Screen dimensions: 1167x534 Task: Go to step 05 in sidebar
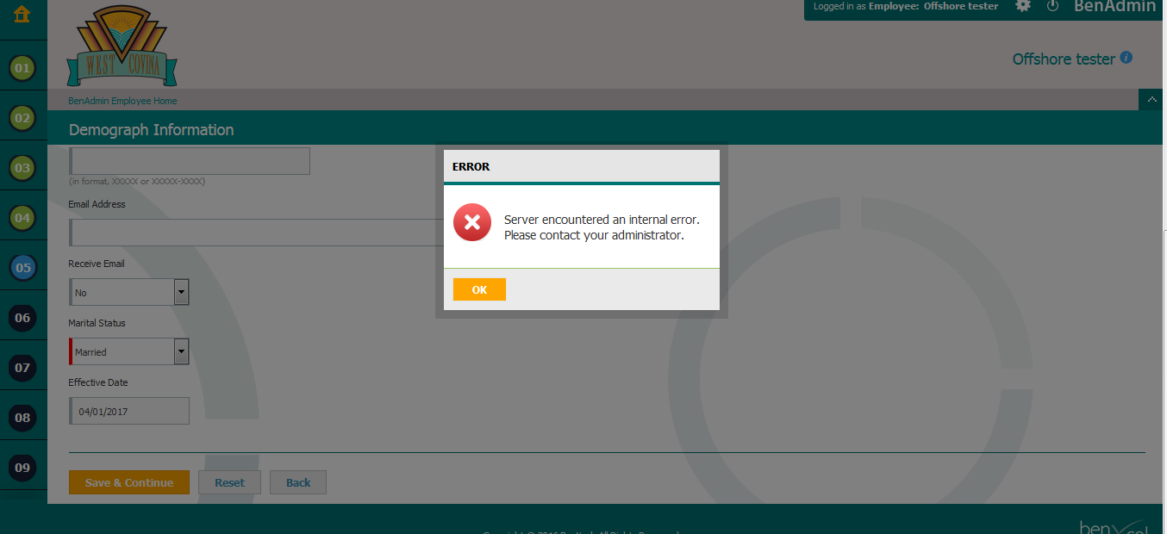coord(22,268)
